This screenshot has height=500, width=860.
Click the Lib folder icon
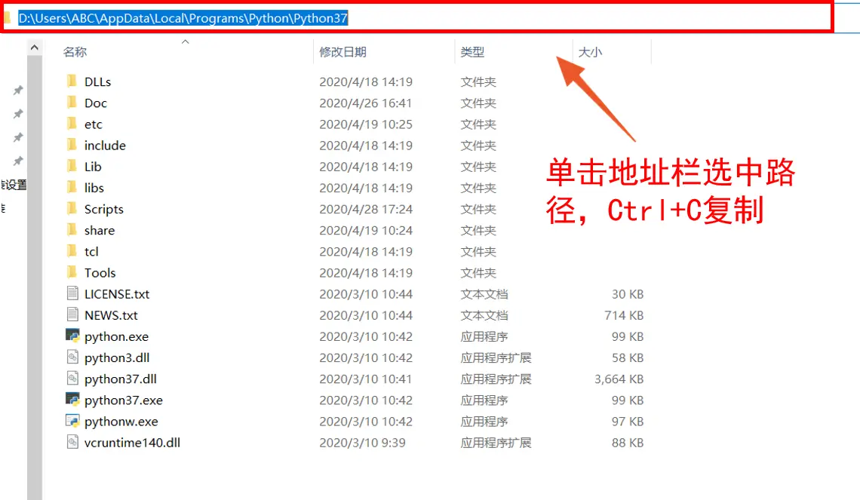[x=72, y=166]
